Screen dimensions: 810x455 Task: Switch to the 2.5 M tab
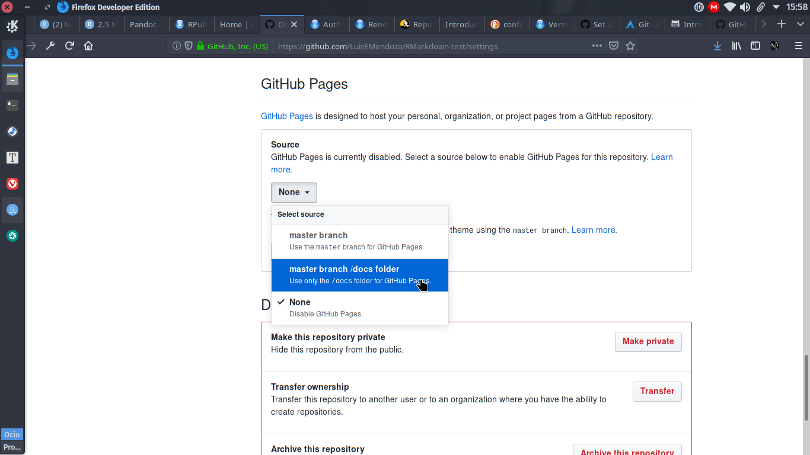click(x=101, y=24)
